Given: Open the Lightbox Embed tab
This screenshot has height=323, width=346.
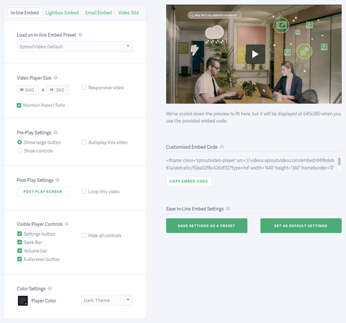Looking at the screenshot, I should click(62, 13).
